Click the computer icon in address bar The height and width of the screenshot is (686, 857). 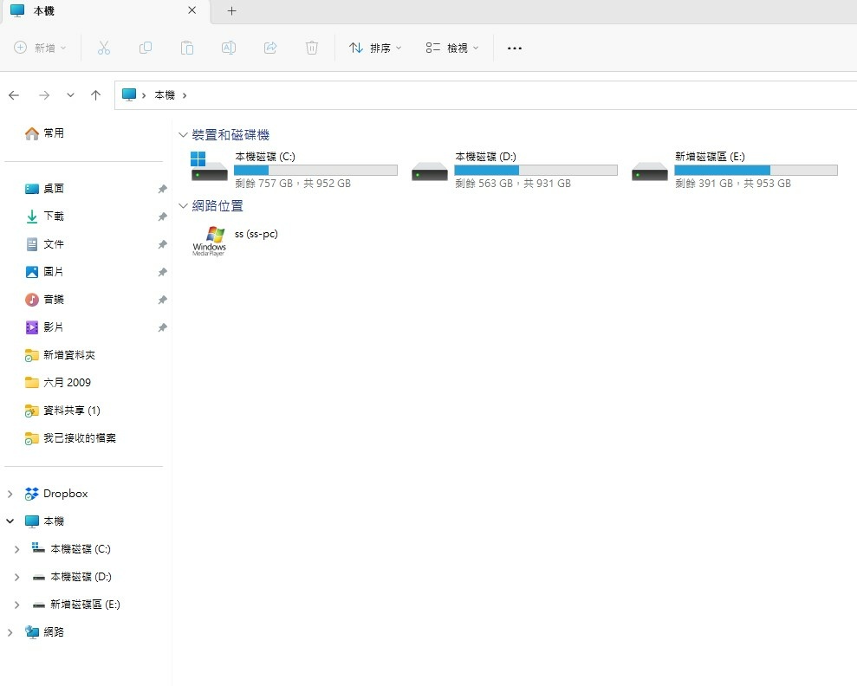point(129,95)
